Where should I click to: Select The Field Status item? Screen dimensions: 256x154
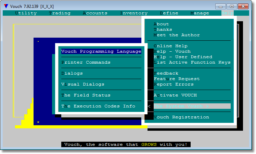point(86,95)
